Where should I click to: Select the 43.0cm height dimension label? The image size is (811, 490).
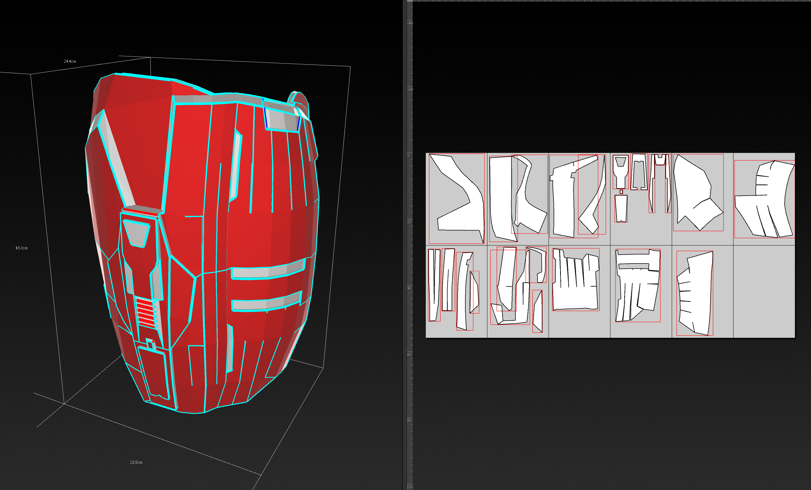[x=21, y=248]
